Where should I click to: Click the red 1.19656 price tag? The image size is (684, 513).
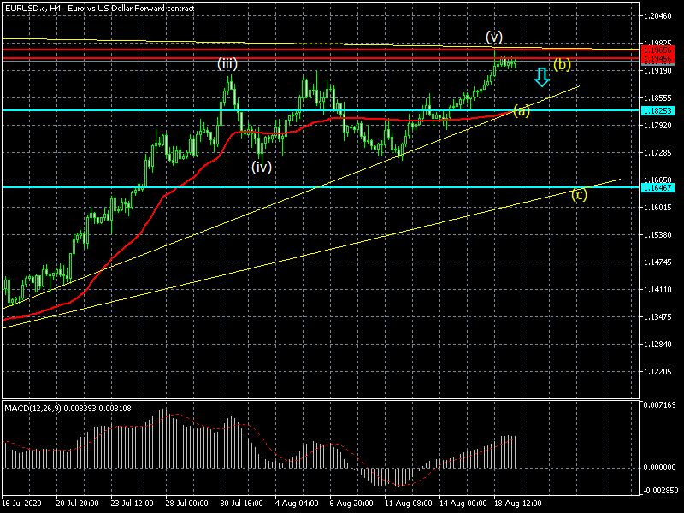[x=657, y=51]
